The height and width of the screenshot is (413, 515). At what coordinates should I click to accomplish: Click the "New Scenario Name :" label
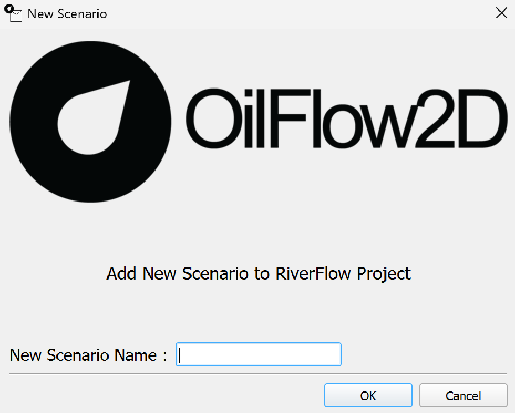pyautogui.click(x=88, y=355)
